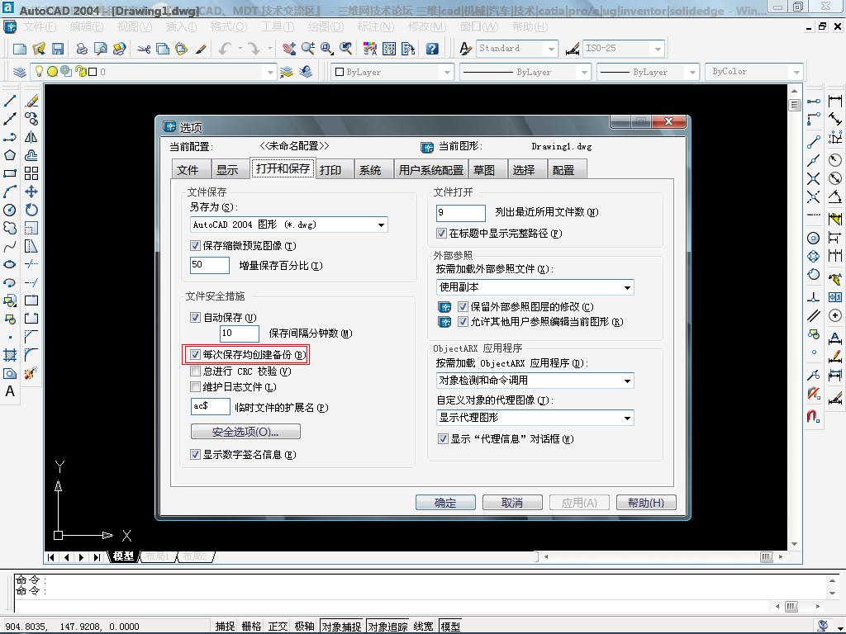
Task: Click the Save icon in toolbar
Action: tap(58, 49)
